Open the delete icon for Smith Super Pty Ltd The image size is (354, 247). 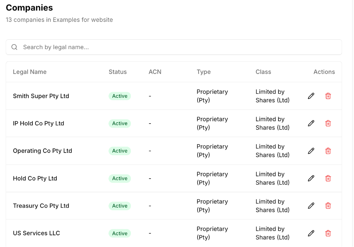328,96
